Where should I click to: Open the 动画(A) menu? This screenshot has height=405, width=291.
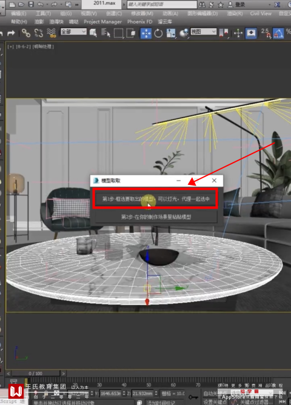[170, 13]
